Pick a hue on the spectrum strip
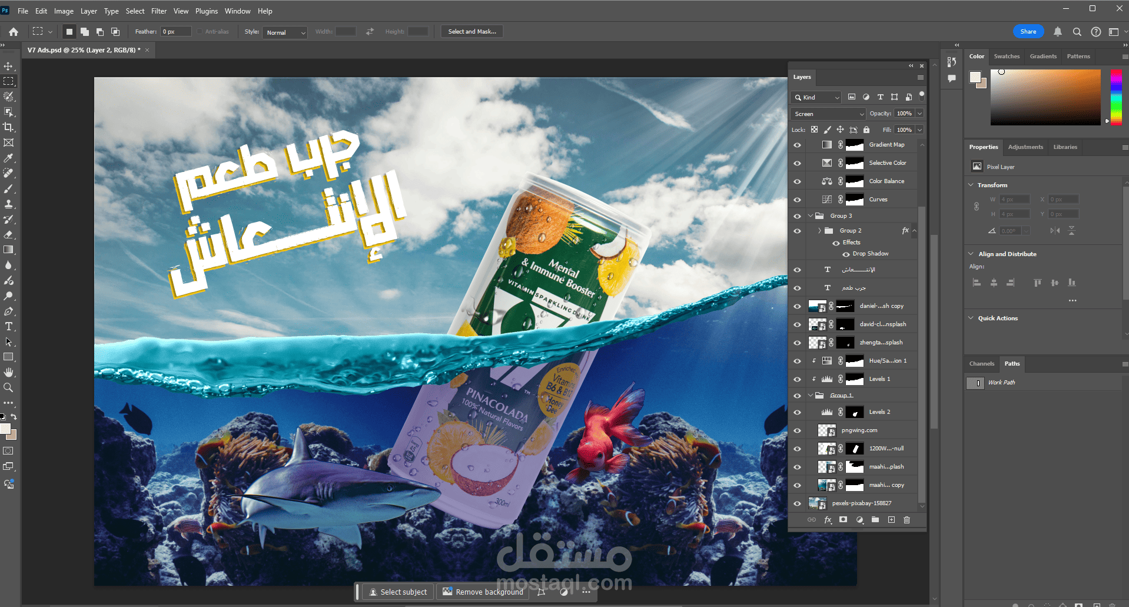Image resolution: width=1129 pixels, height=607 pixels. click(x=1115, y=97)
